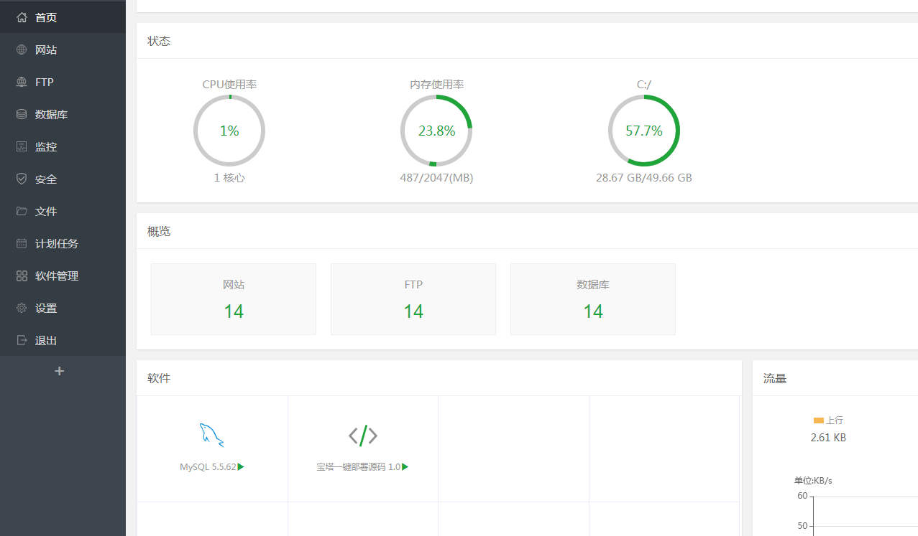Click the shield icon beside 安全
This screenshot has height=536, width=918.
click(x=22, y=179)
